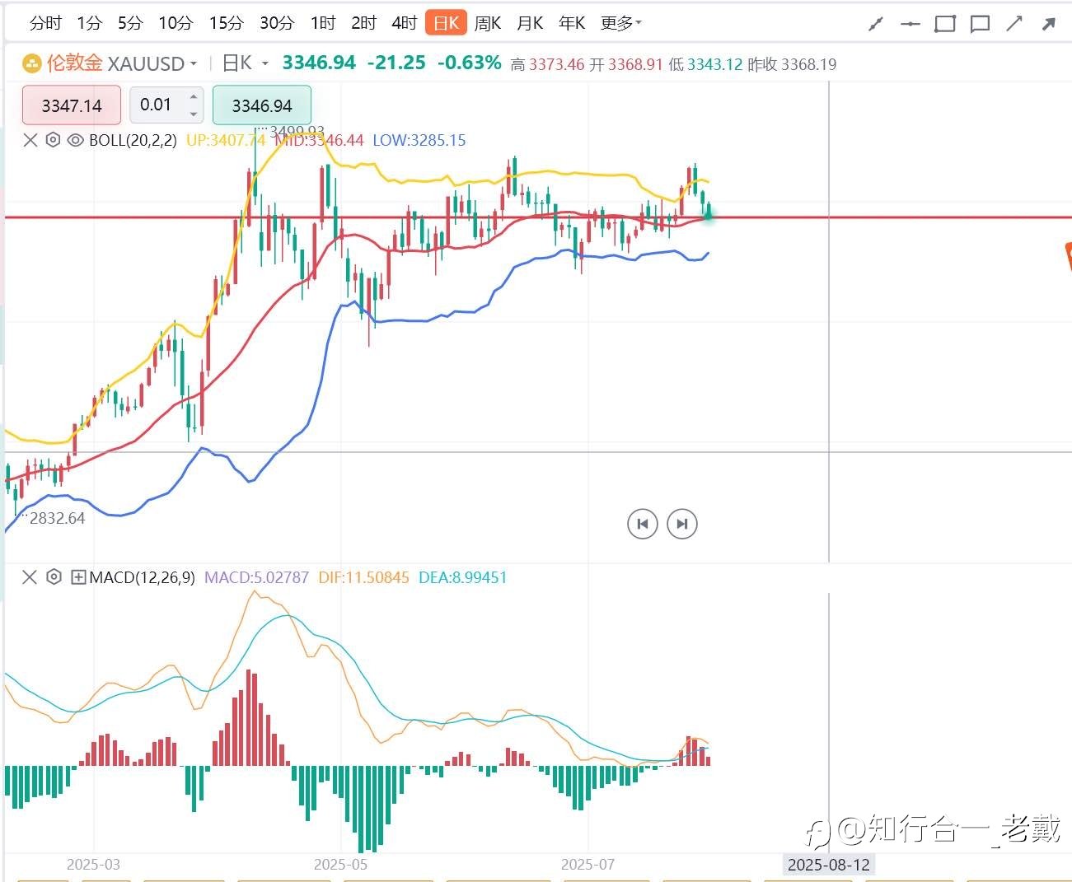Select the bold arrow marker tool
The height and width of the screenshot is (882, 1072).
(x=1049, y=24)
